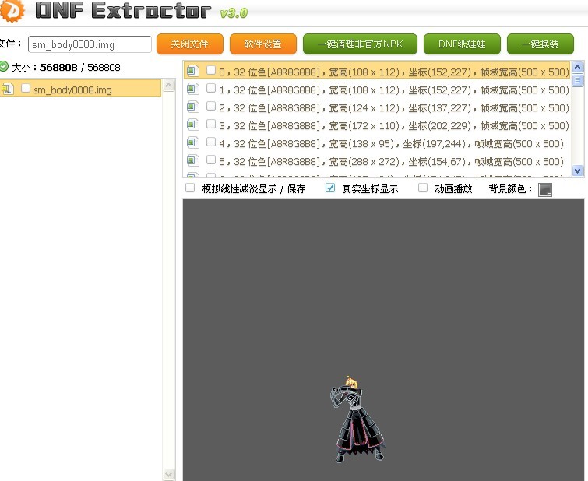
Task: Click the image icon of frame row 0
Action: pos(192,71)
